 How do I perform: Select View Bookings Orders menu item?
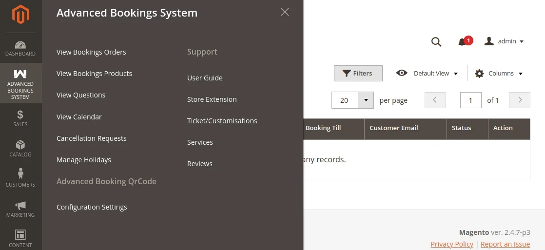tap(91, 52)
